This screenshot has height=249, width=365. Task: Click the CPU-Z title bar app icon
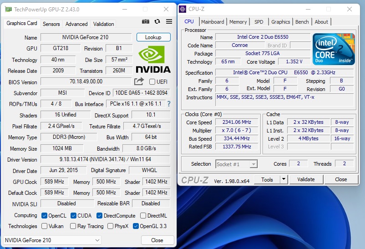click(182, 9)
